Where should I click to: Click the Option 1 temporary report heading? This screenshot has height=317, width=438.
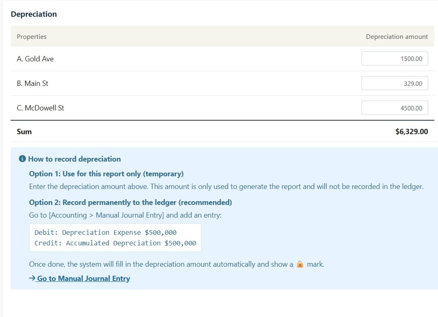point(106,174)
